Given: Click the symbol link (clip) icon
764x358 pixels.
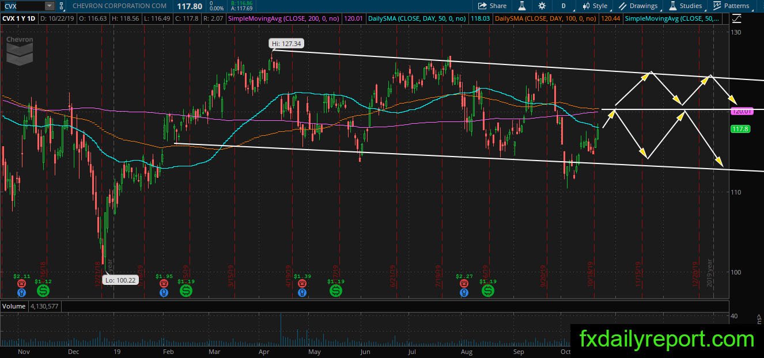Looking at the screenshot, I should (x=61, y=6).
